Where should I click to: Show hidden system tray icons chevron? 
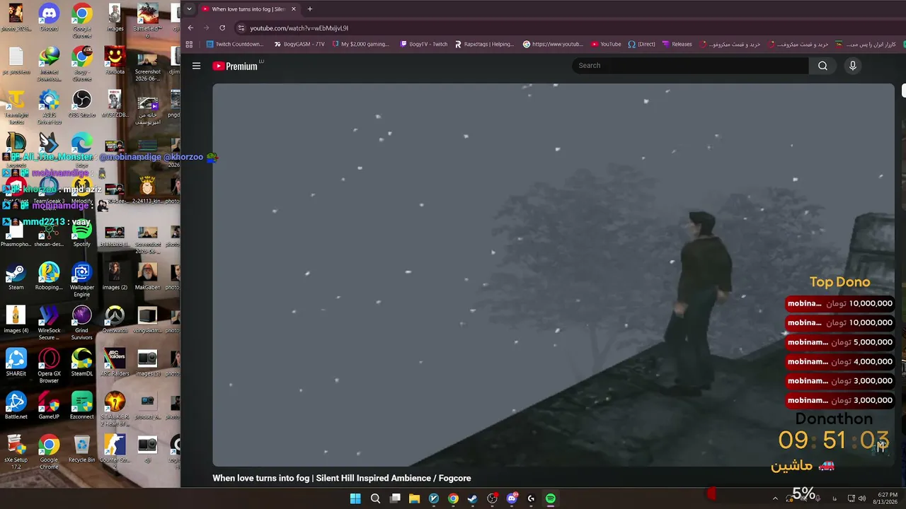(x=775, y=498)
